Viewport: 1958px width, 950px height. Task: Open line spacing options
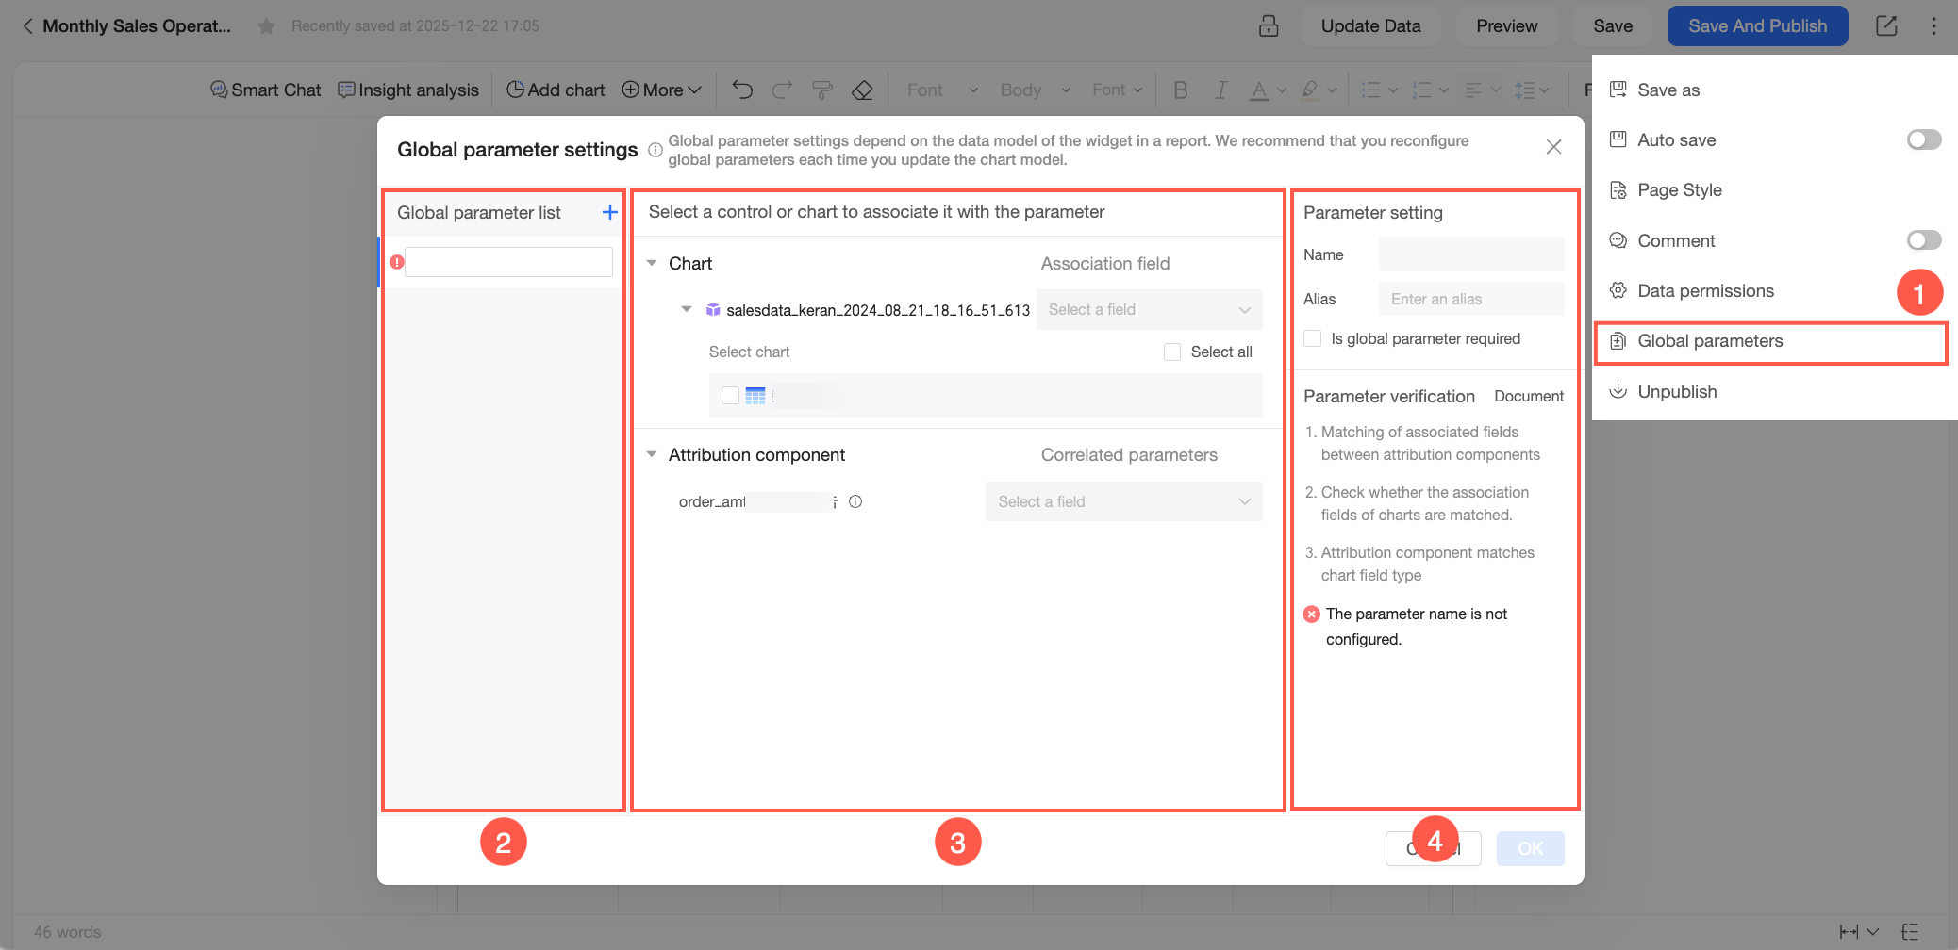1531,90
